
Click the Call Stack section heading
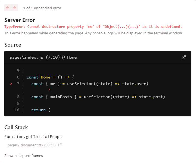[x=16, y=127]
